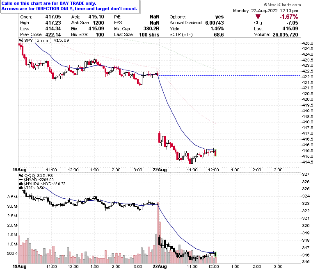
Task: Click the 425.0 price axis label
Action: (x=308, y=43)
